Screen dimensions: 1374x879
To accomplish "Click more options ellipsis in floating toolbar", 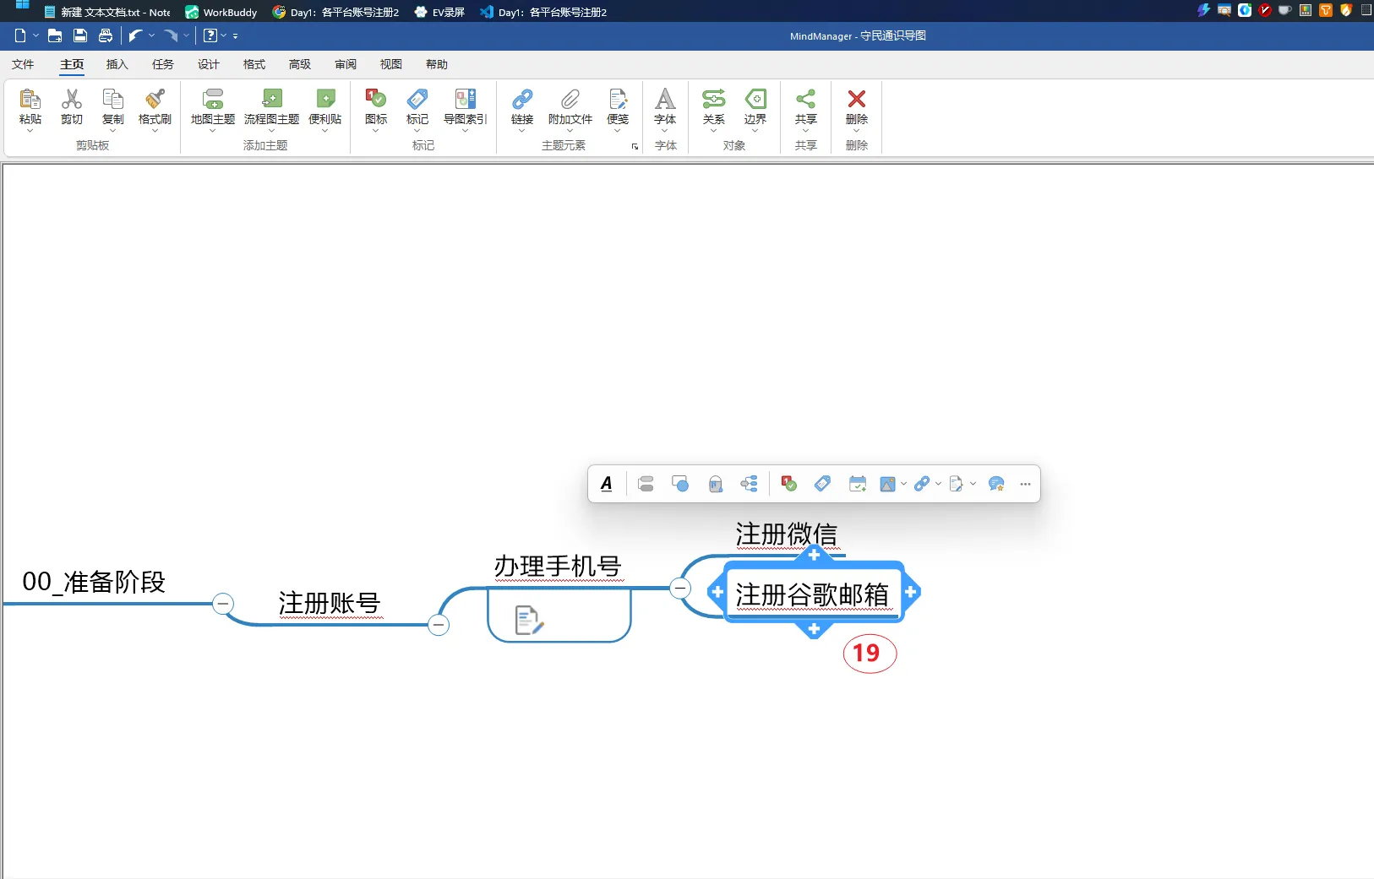I will pyautogui.click(x=1025, y=484).
